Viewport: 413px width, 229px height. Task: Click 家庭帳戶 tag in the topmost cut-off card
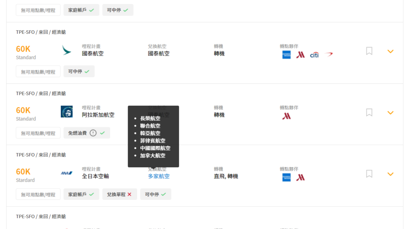[81, 10]
